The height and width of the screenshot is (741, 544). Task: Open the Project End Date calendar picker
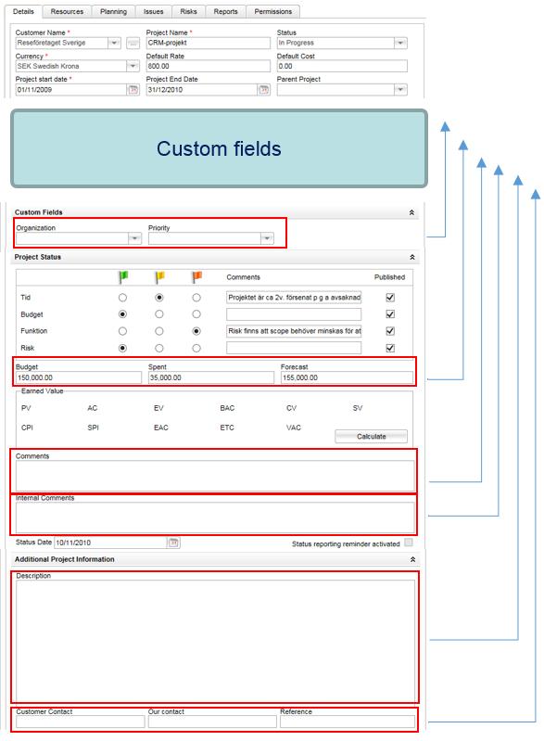(x=264, y=90)
